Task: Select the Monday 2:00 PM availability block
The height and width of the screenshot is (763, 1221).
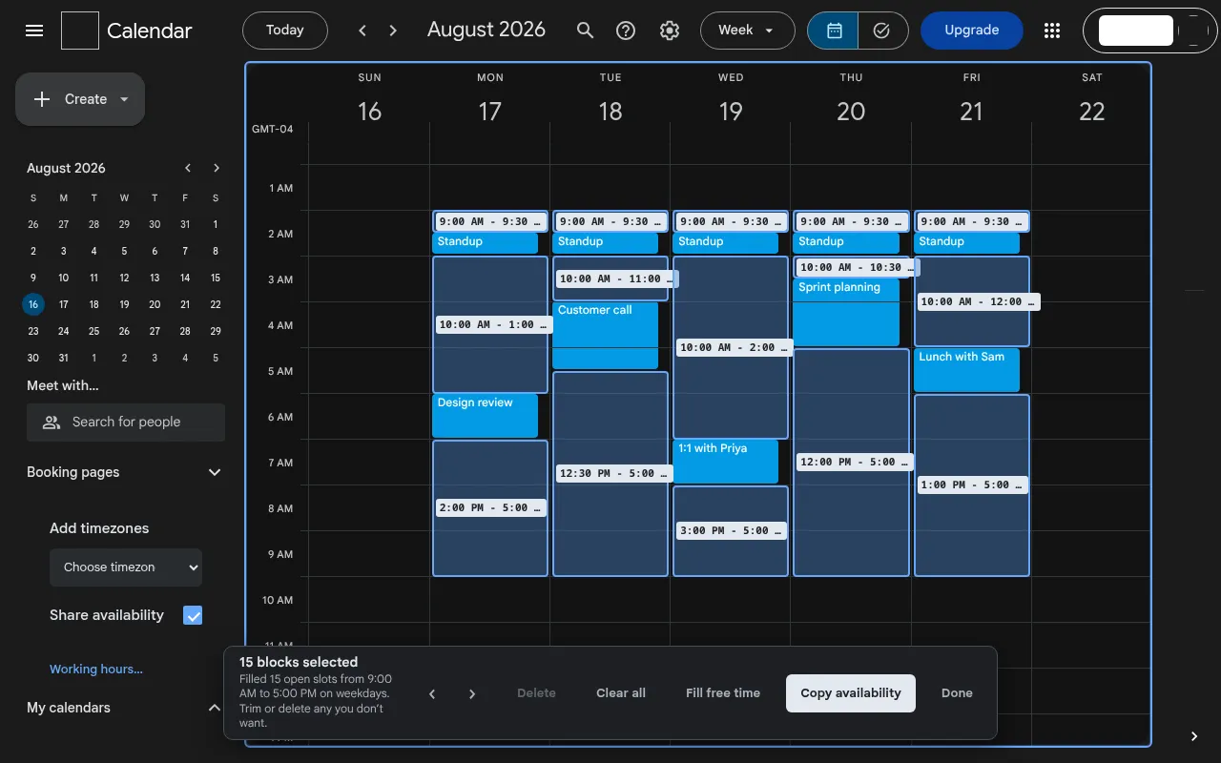Action: point(490,507)
